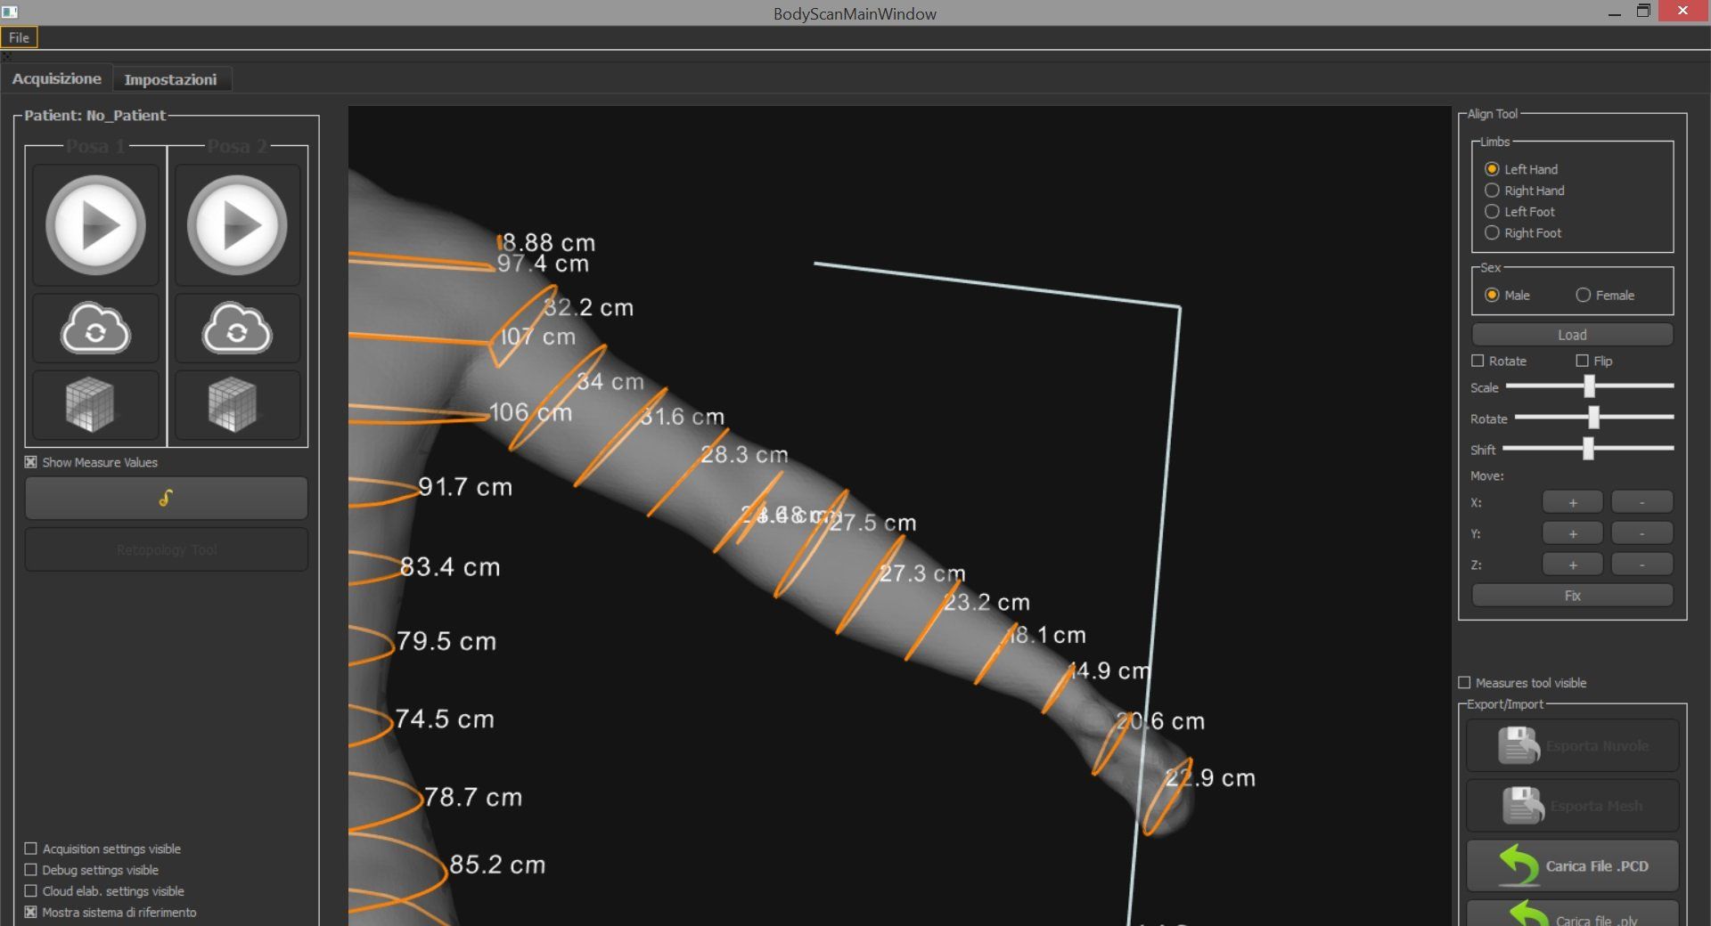
Task: Enable Acquisition settings visible checkbox
Action: coord(31,849)
